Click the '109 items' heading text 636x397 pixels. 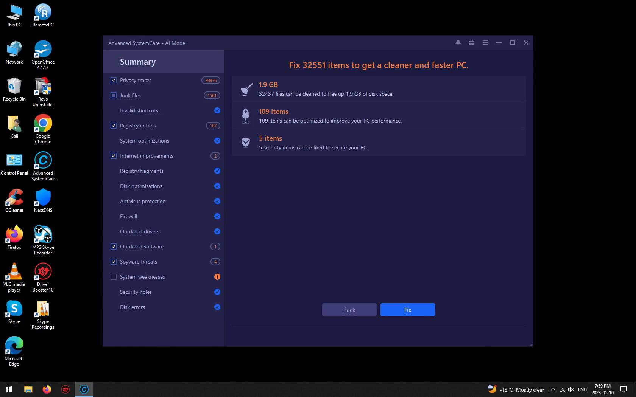click(274, 112)
